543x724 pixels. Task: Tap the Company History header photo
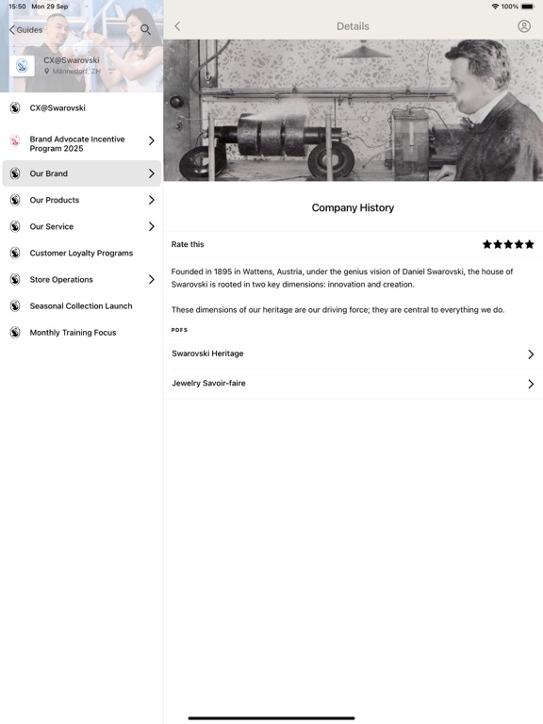[x=354, y=110]
